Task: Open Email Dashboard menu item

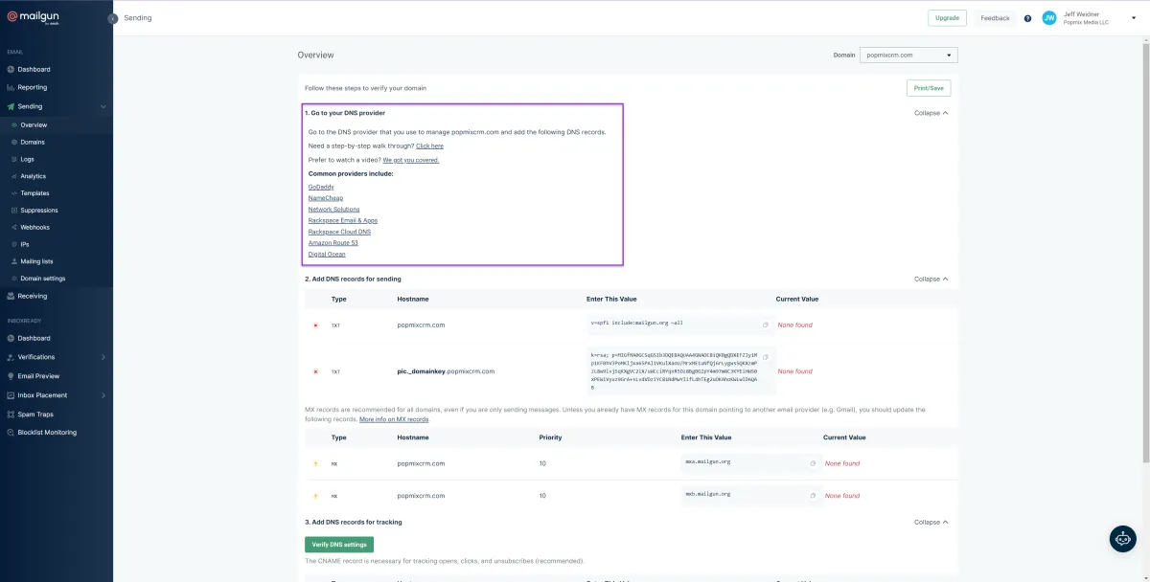Action: [x=34, y=69]
